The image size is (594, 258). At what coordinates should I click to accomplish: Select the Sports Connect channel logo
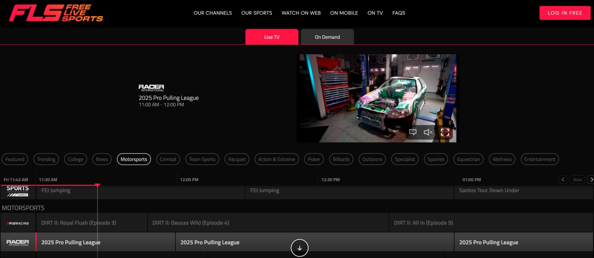(18, 191)
